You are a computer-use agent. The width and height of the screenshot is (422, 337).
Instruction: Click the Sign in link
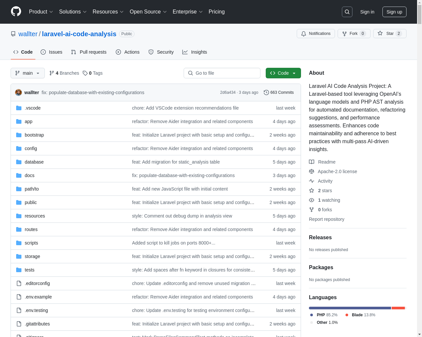pos(367,12)
